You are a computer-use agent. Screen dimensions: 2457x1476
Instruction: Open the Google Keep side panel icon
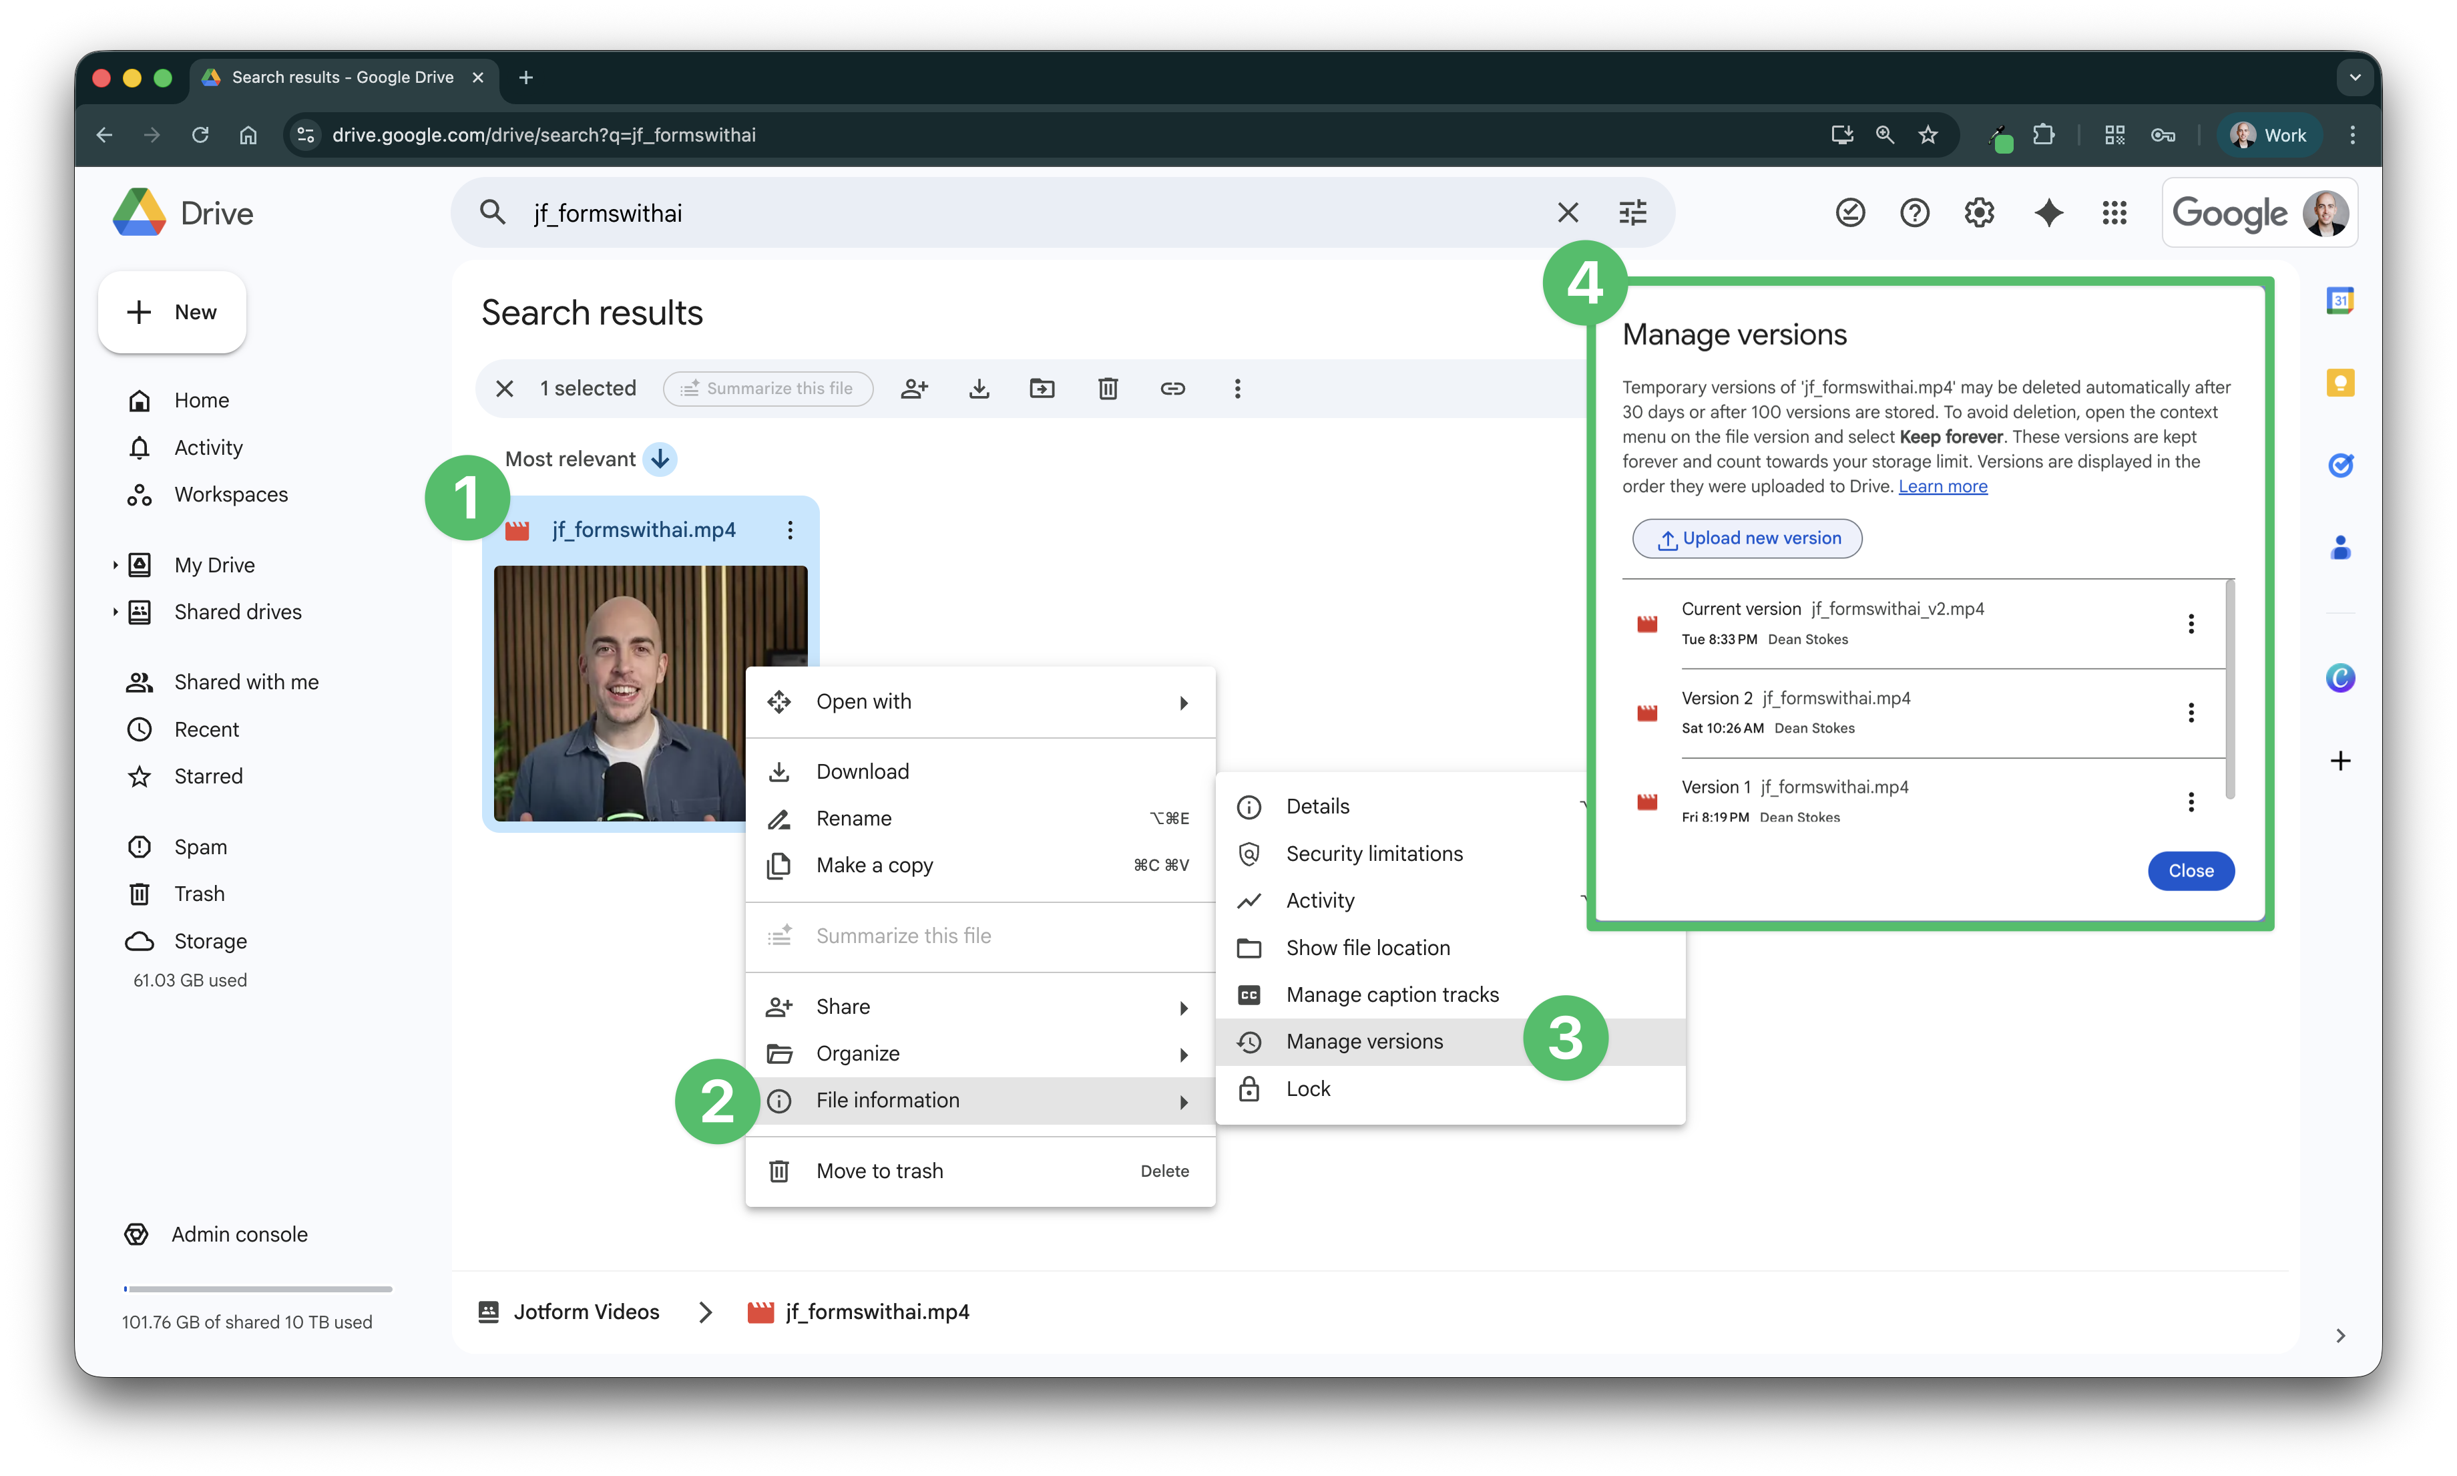2339,383
